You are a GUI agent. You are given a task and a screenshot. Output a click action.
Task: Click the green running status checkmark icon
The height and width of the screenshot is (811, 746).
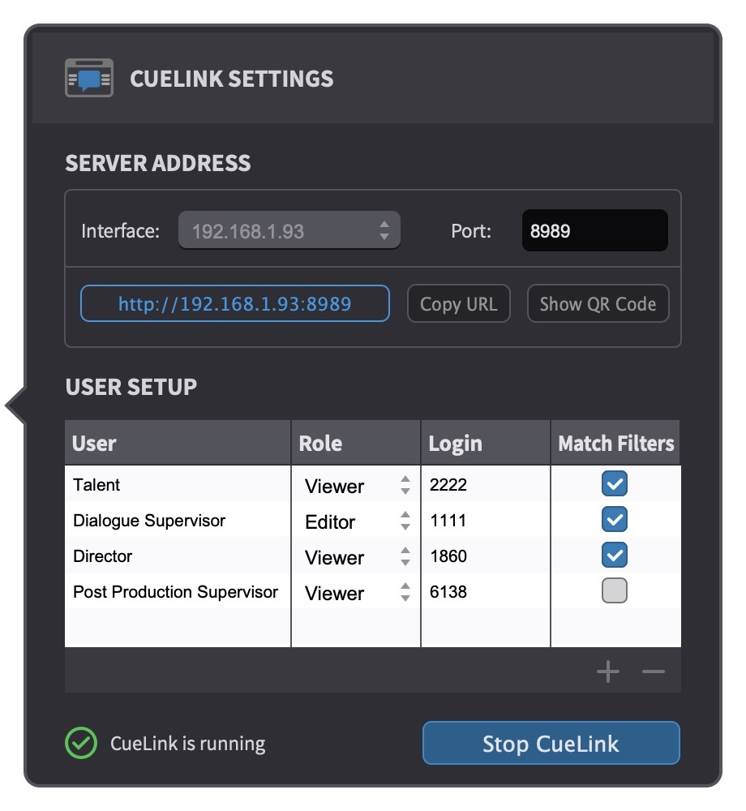coord(80,743)
